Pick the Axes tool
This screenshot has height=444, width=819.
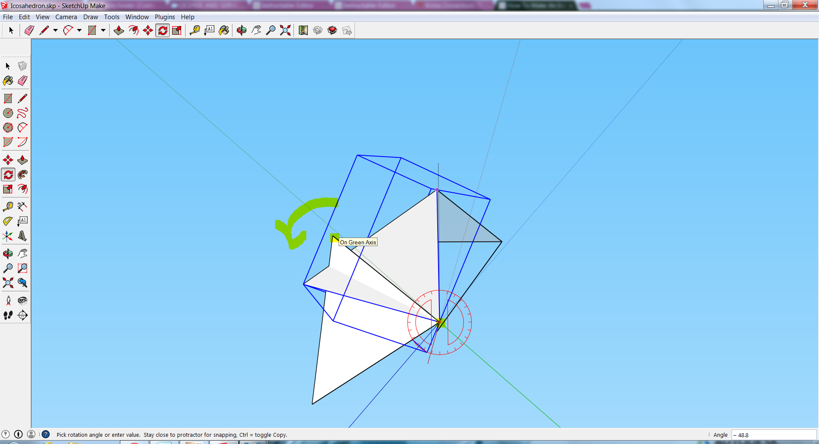click(x=8, y=236)
